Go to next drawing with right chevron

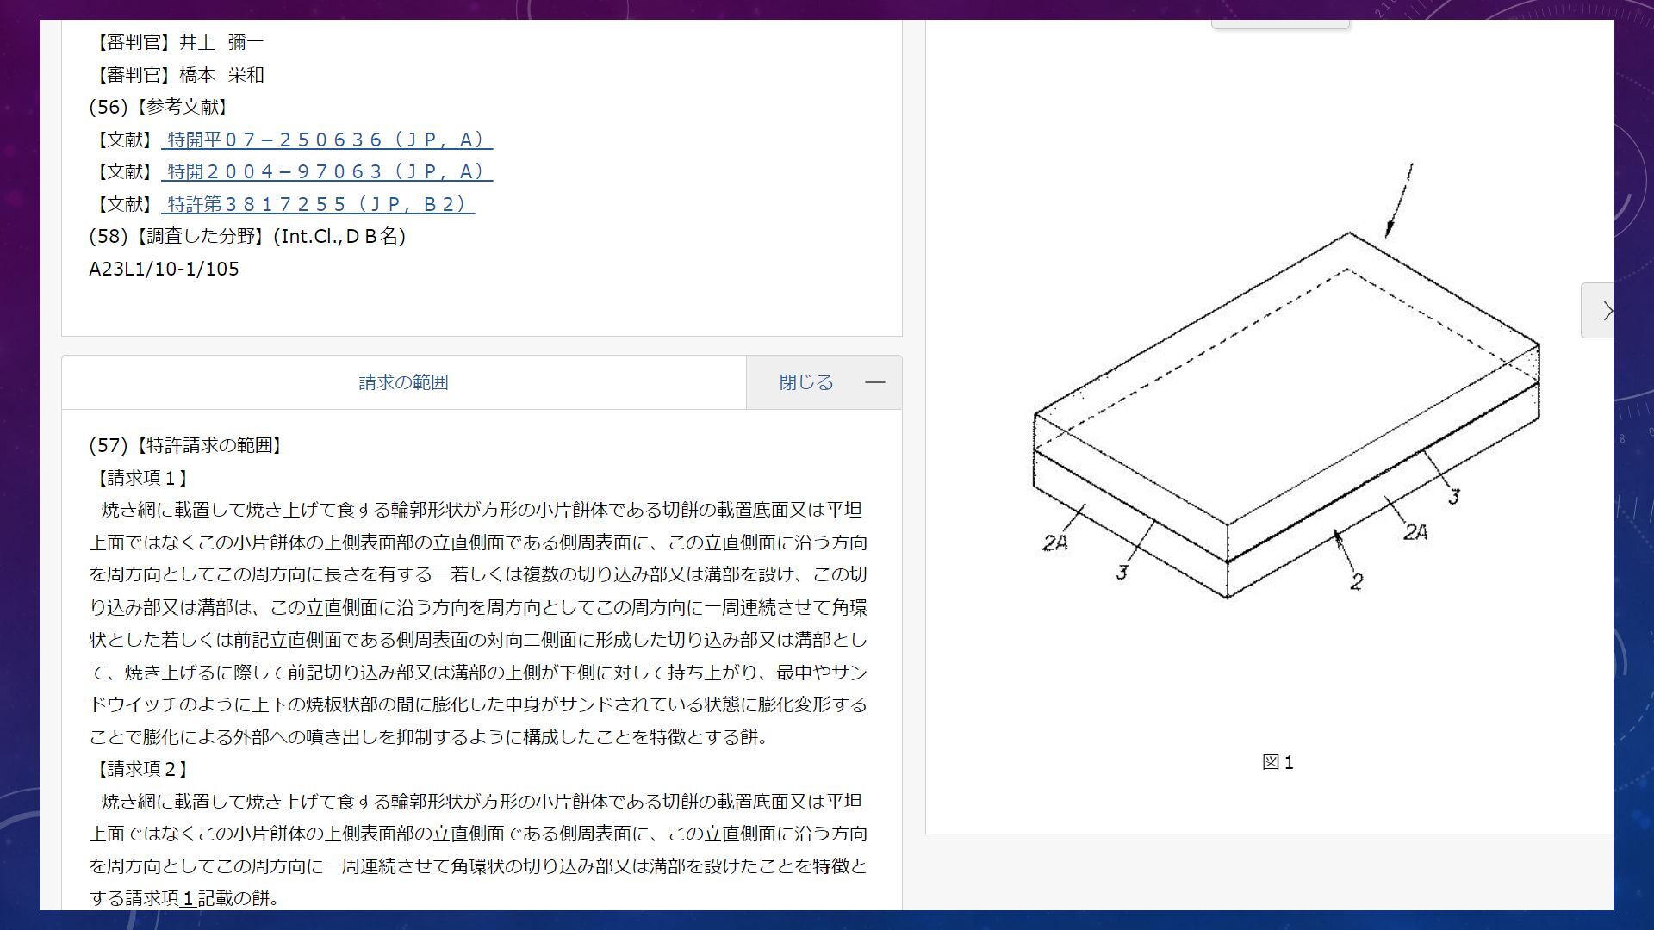(1602, 311)
